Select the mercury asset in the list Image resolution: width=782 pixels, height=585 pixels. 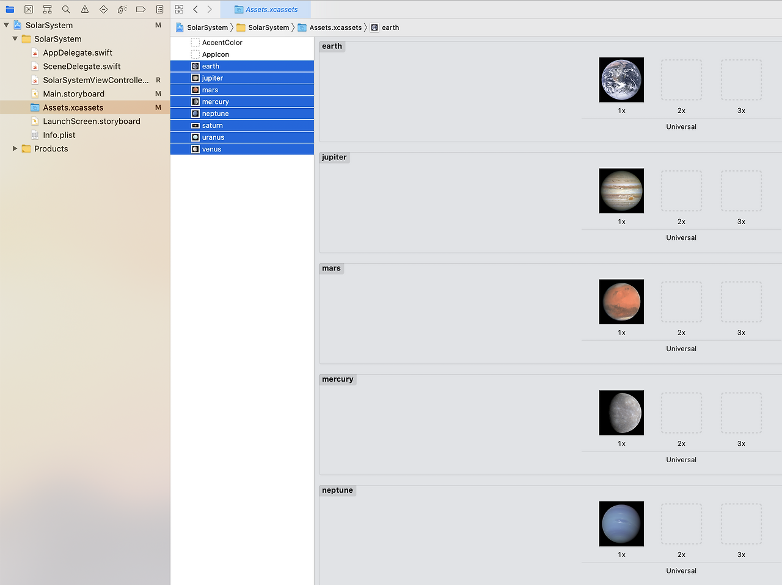click(242, 102)
